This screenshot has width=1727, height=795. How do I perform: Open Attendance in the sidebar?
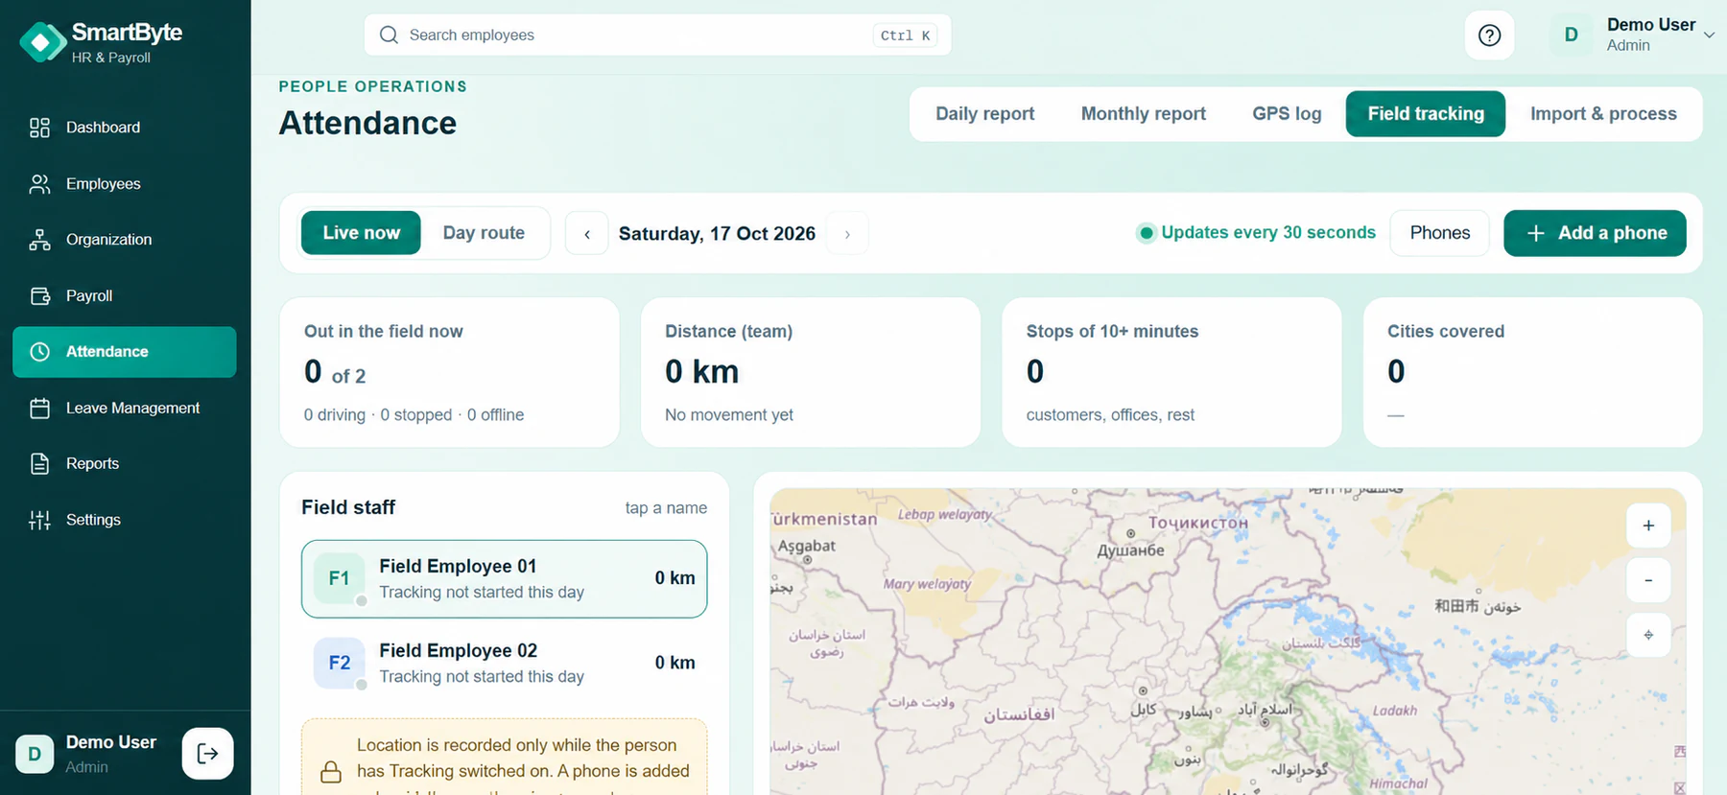tap(125, 352)
